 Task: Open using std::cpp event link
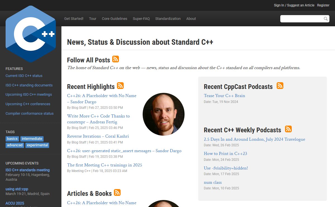point(17,189)
